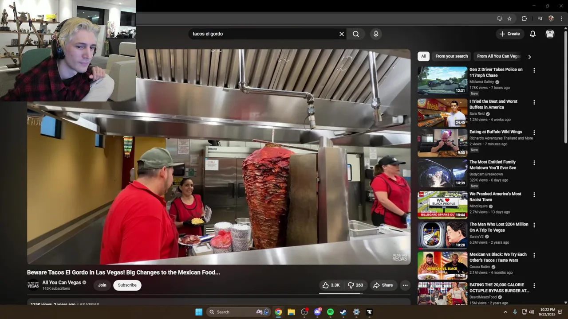Bookmark this page with the star icon

pyautogui.click(x=509, y=19)
